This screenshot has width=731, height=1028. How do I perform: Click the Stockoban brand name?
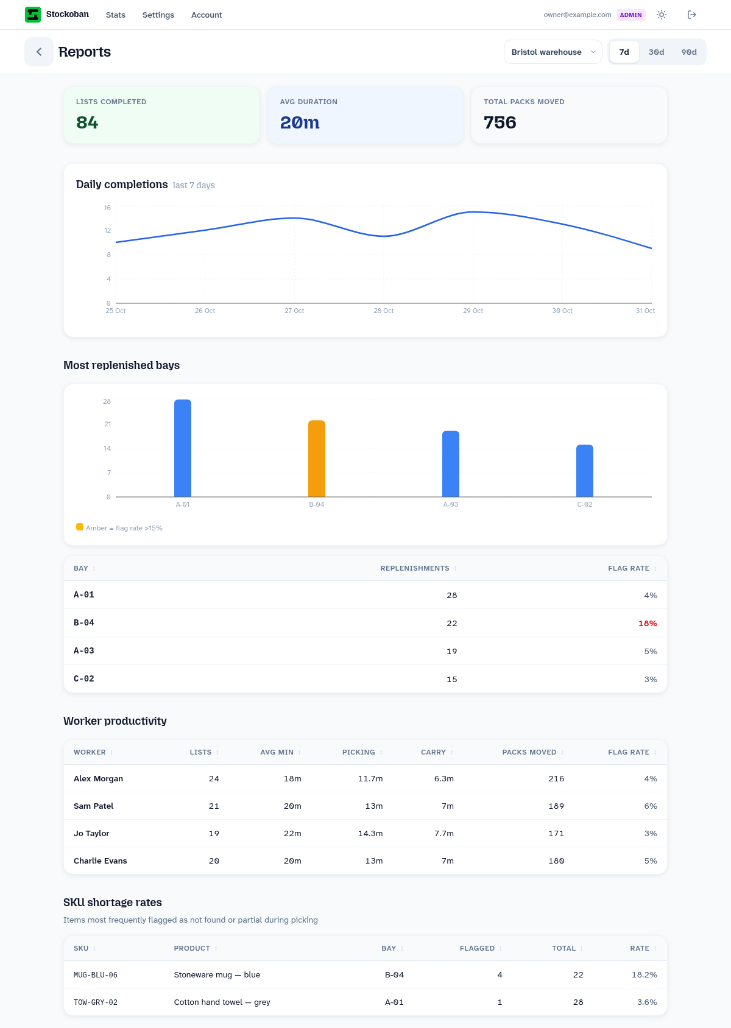(x=68, y=14)
